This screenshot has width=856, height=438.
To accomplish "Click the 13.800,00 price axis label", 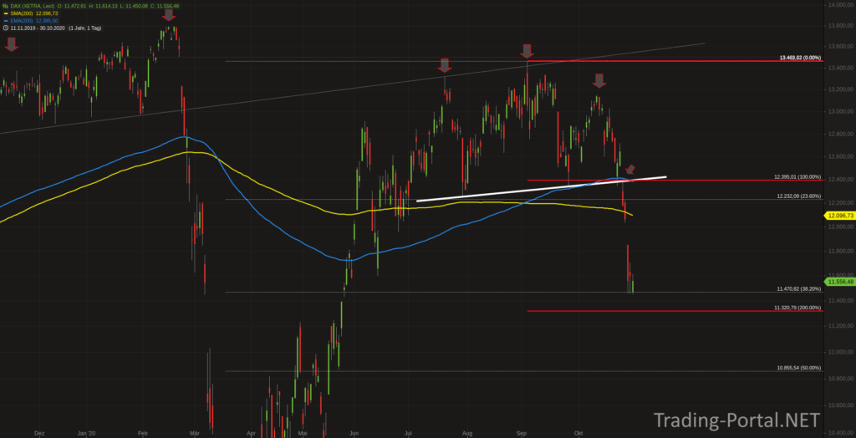I will tap(841, 26).
